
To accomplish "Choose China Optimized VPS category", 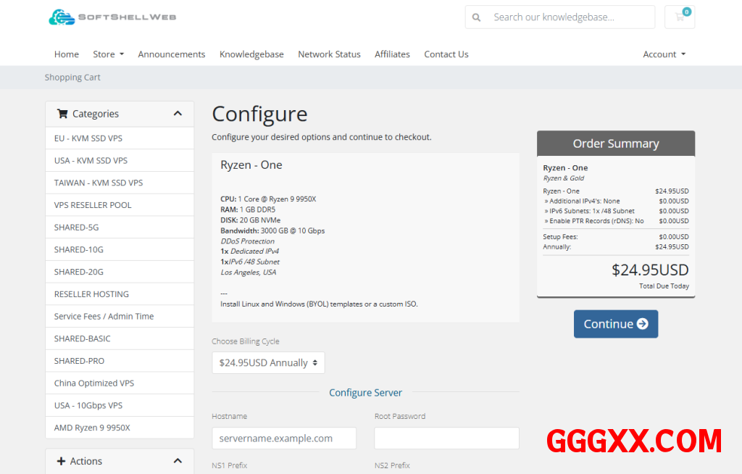I will (94, 383).
